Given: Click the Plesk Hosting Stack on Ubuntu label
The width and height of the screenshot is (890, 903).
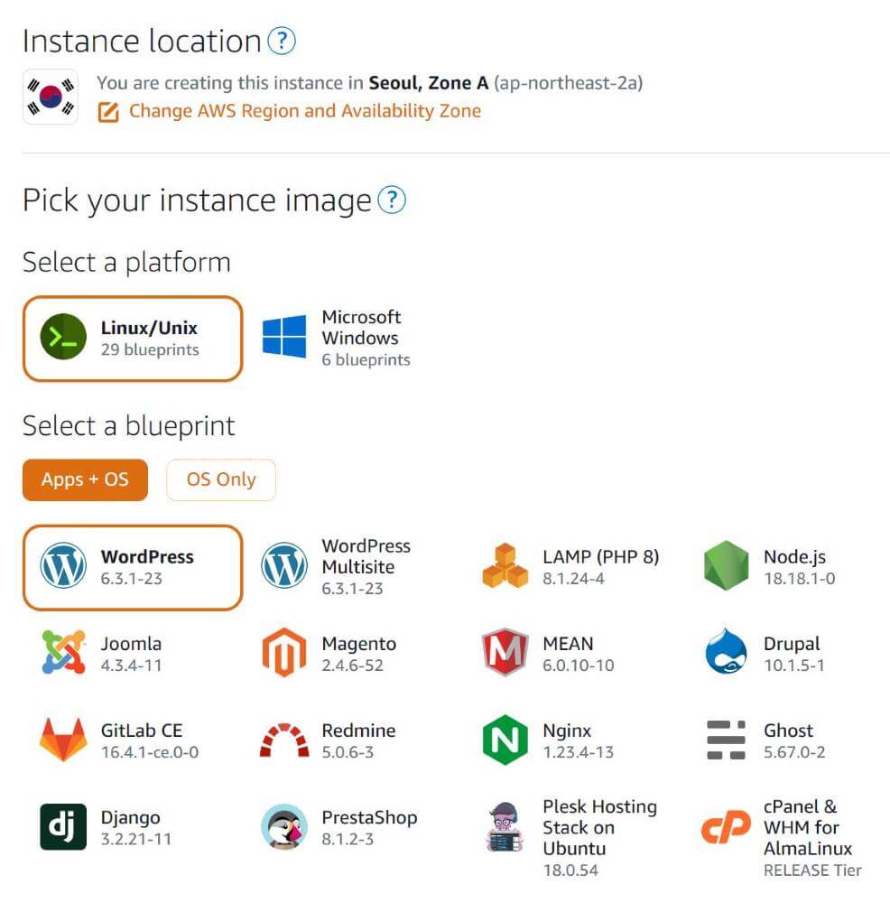Looking at the screenshot, I should click(599, 827).
